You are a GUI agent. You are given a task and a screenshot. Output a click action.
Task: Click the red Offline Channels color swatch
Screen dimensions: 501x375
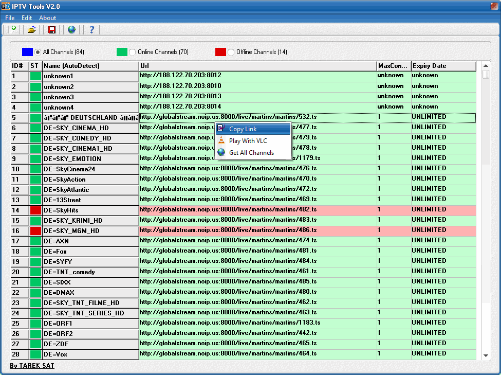[221, 52]
